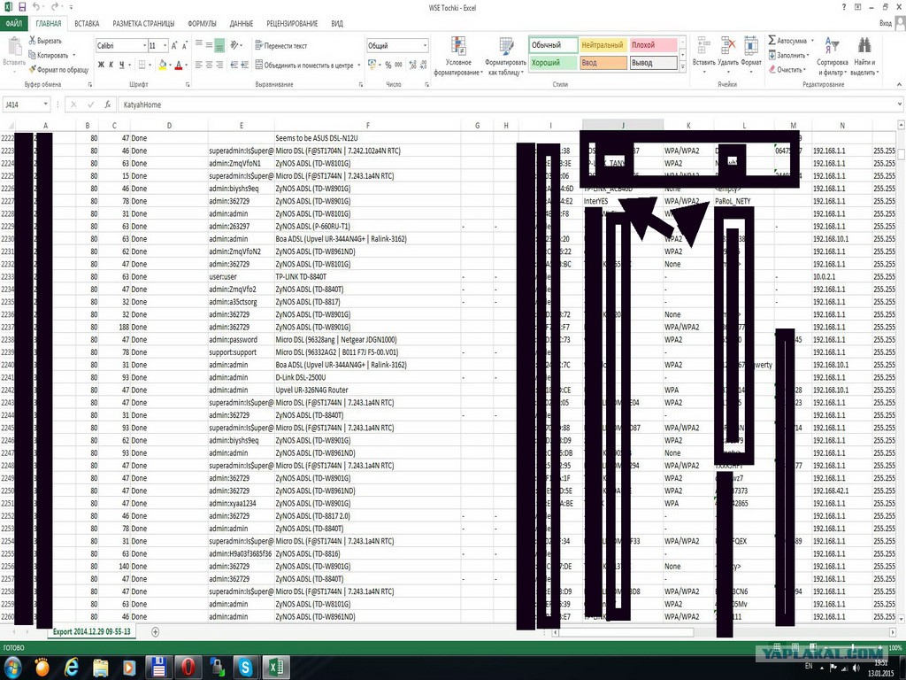This screenshot has width=906, height=680.
Task: Apply the Нейтральный cell style
Action: coord(603,45)
